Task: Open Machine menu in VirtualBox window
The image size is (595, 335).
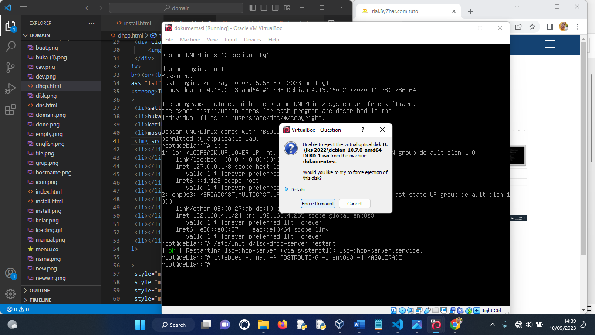Action: click(x=190, y=39)
